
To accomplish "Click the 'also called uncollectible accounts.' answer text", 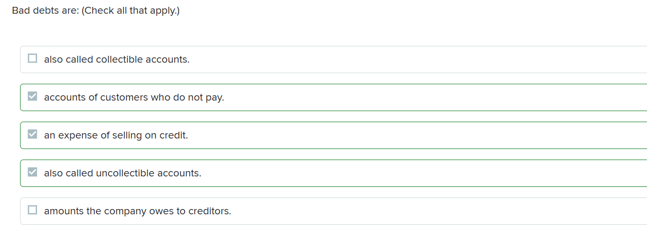I will [x=122, y=173].
